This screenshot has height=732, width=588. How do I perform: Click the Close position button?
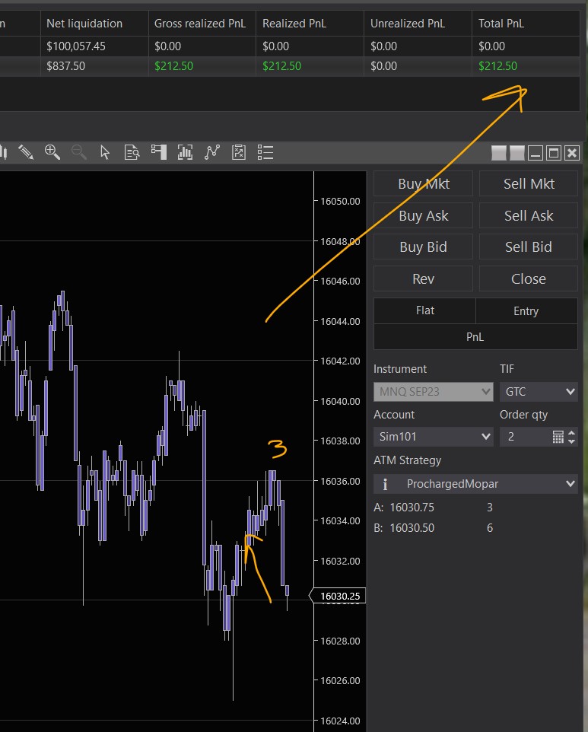point(529,278)
